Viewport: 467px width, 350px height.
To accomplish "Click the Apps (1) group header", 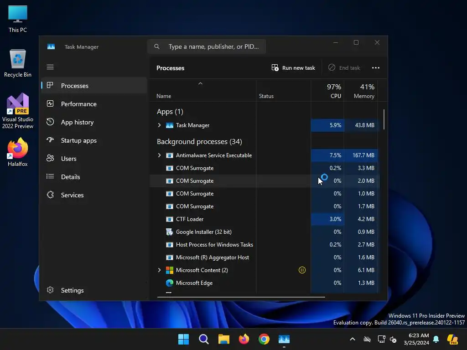I will 170,112.
